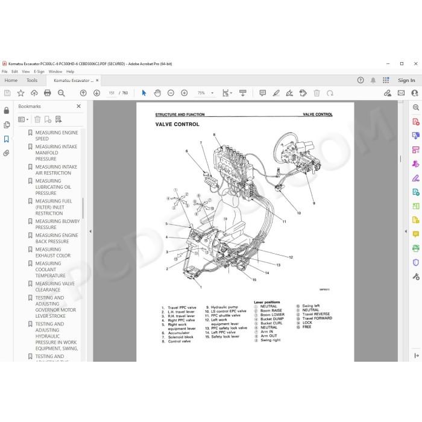Open MEASURING COOLANT TEMPERATURE bookmark
The height and width of the screenshot is (422, 422).
[51, 269]
